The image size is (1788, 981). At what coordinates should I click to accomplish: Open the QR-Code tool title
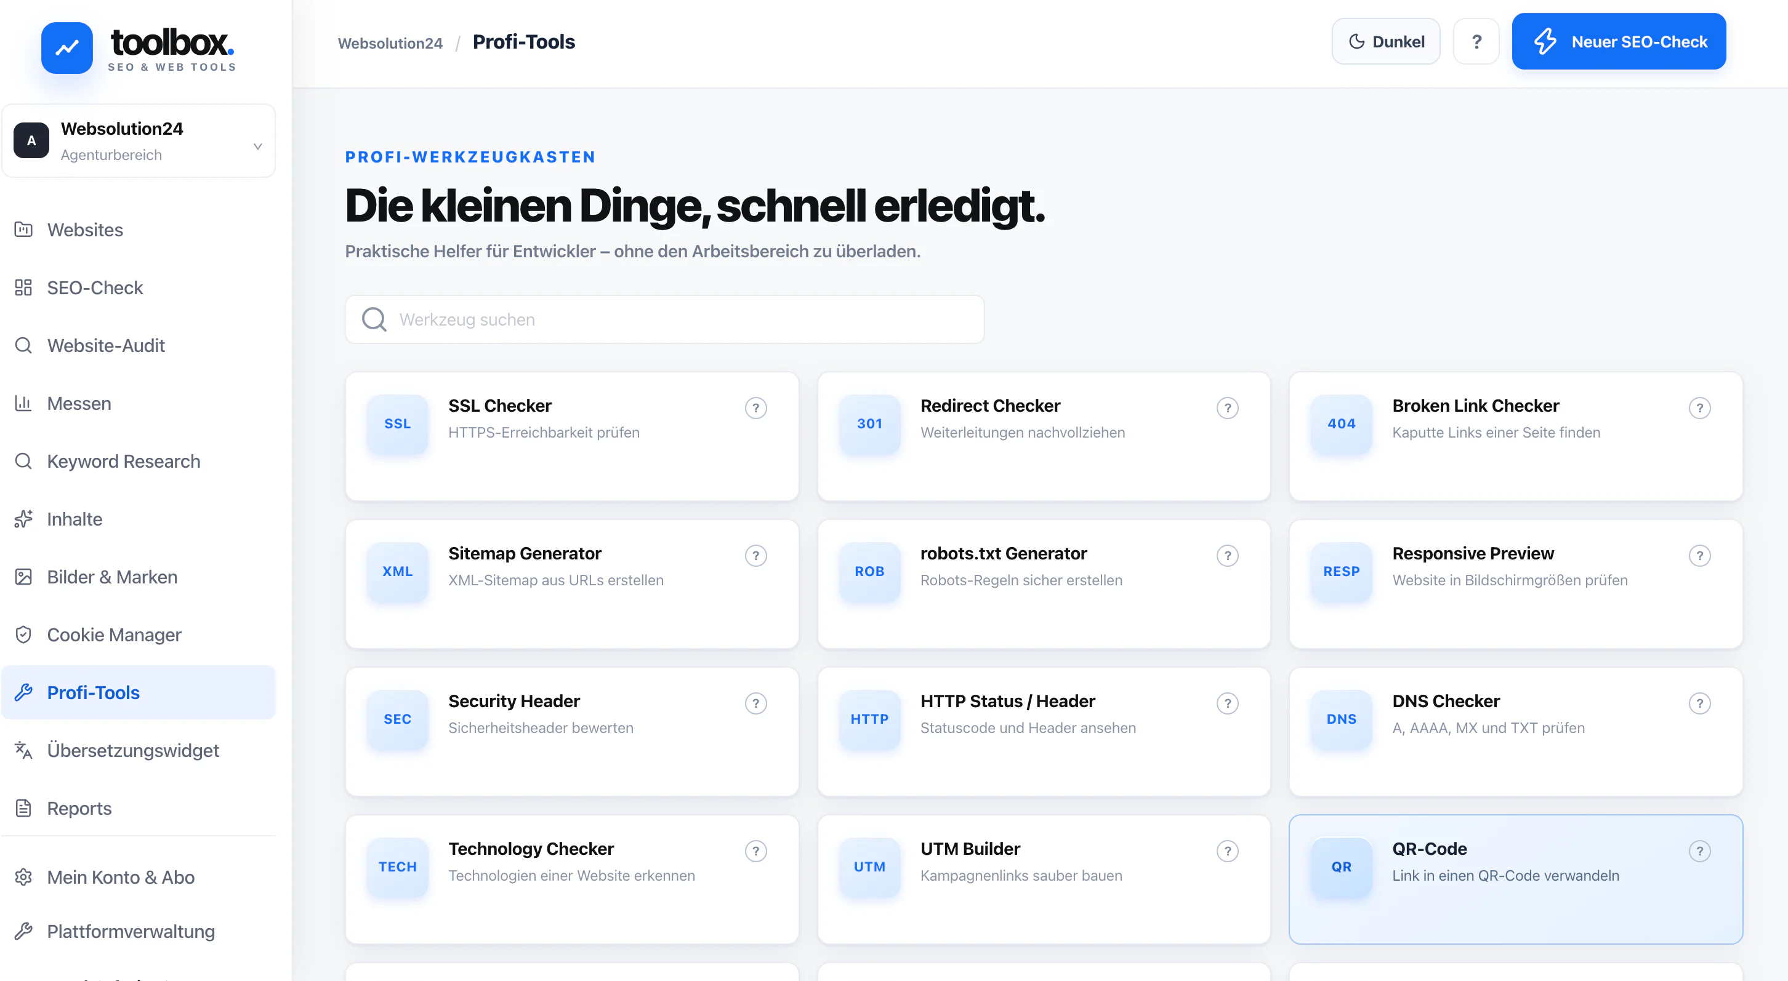coord(1429,849)
